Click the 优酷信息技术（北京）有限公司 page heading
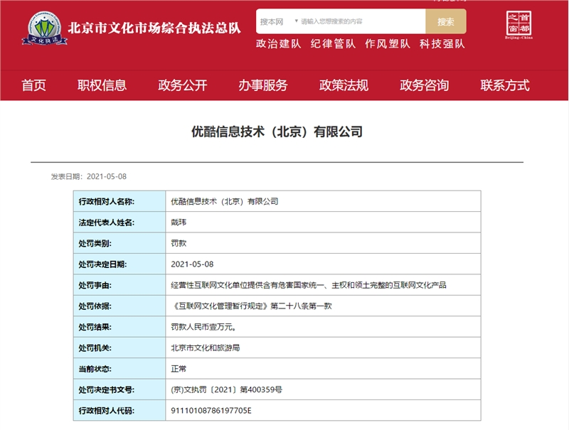The height and width of the screenshot is (430, 569). point(277,131)
